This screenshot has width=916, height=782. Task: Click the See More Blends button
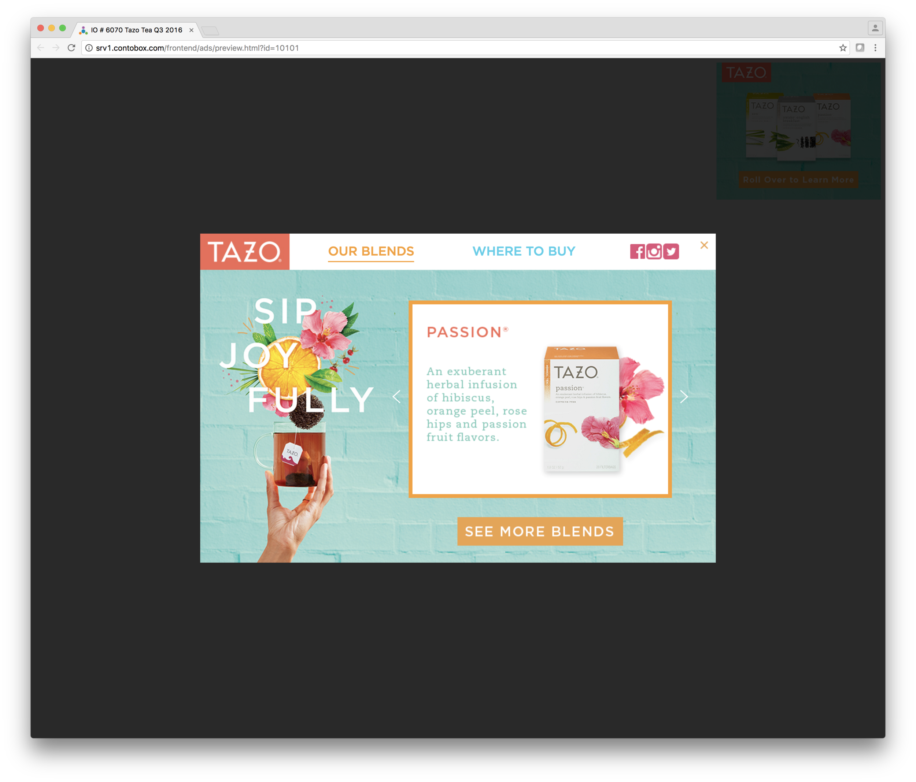tap(540, 531)
